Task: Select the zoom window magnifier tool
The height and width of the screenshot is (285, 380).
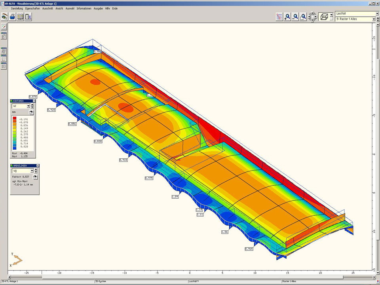Action: [303, 17]
